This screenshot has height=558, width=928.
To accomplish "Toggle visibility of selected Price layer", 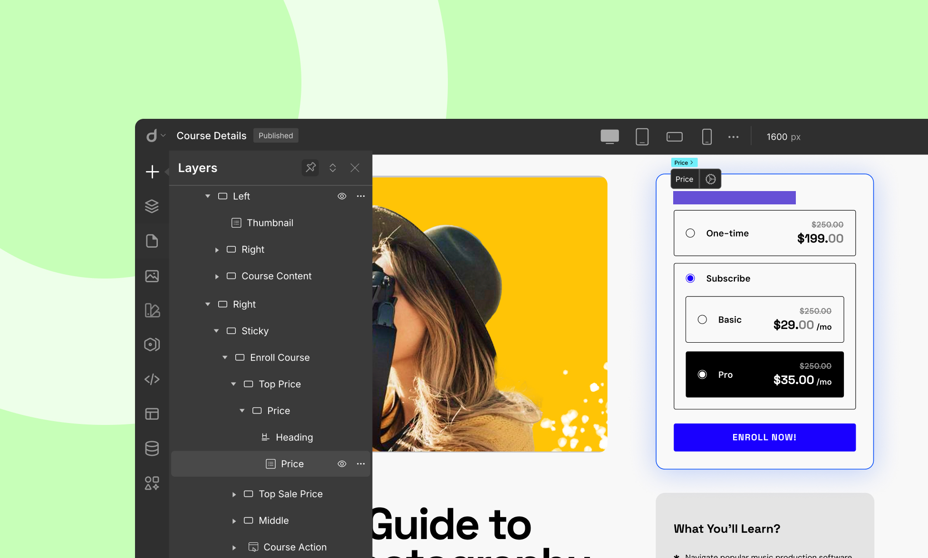I will pos(342,464).
